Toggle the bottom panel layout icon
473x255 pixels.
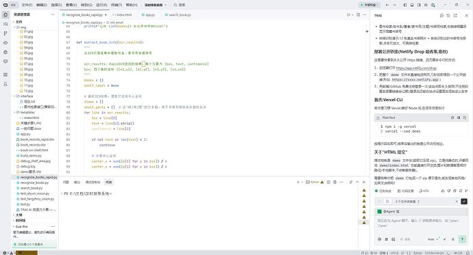pos(412,5)
